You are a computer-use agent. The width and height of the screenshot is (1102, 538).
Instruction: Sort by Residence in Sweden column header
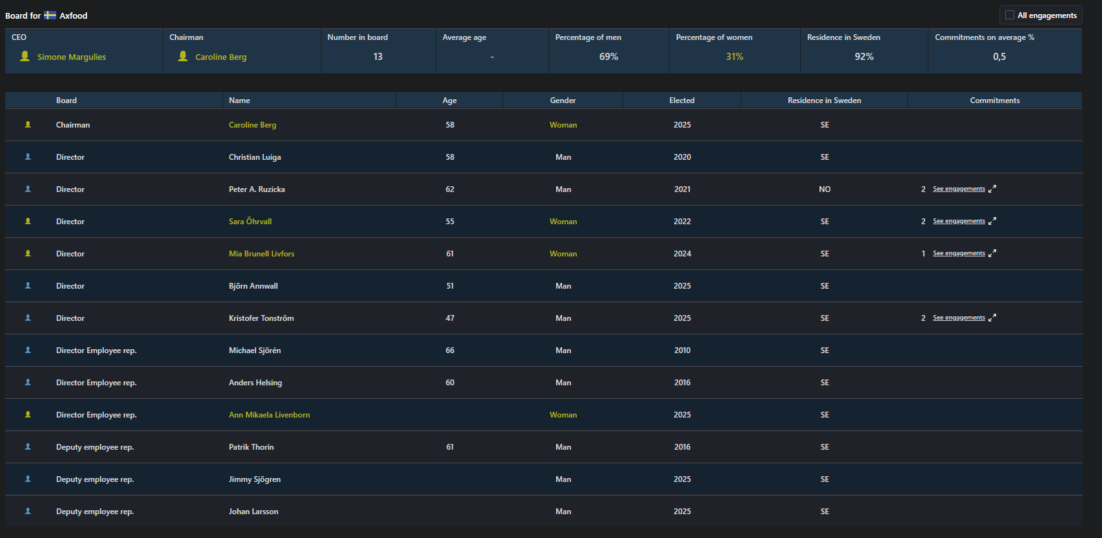click(x=825, y=101)
